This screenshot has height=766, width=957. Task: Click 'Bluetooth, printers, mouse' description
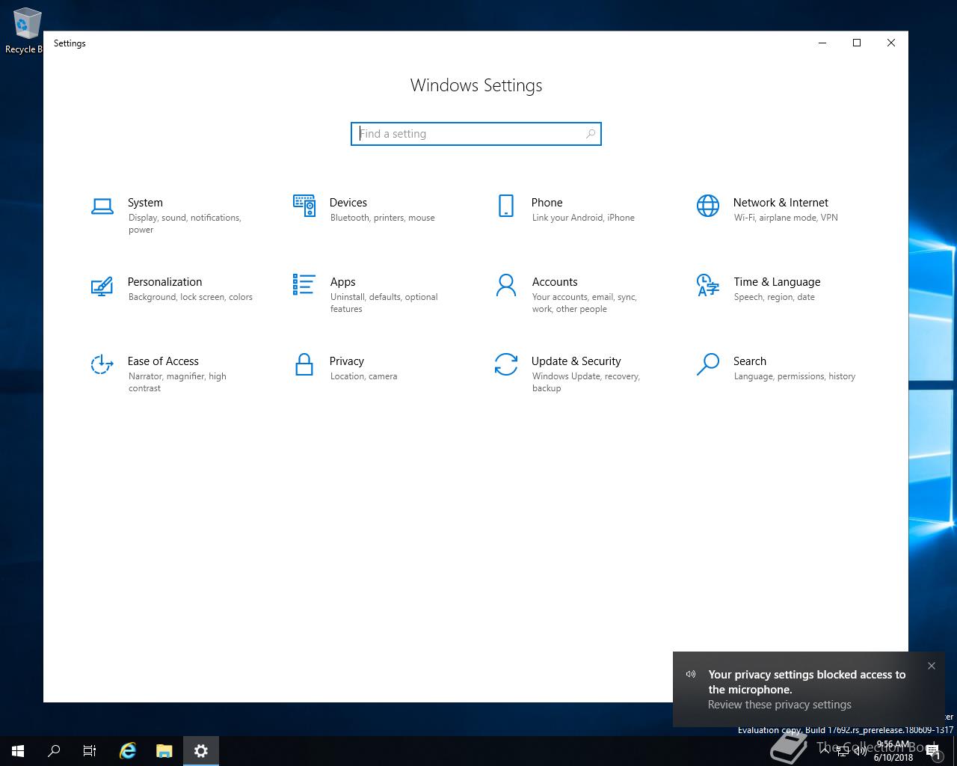point(383,218)
